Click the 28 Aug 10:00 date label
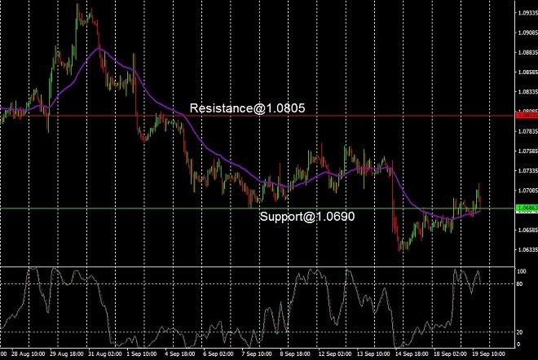This screenshot has width=538, height=360. pos(28,353)
